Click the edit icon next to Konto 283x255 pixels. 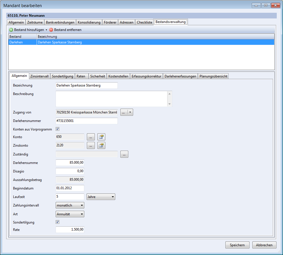pos(101,137)
